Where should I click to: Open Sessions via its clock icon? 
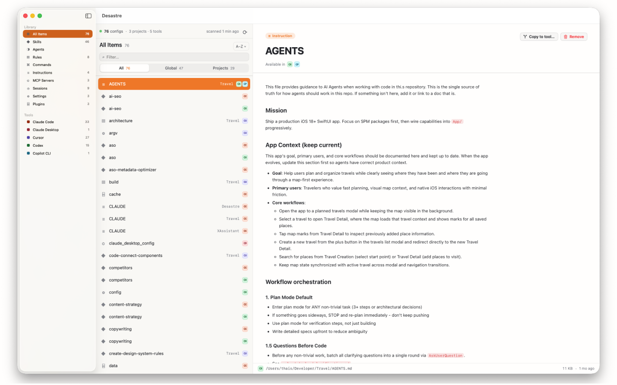pyautogui.click(x=28, y=89)
